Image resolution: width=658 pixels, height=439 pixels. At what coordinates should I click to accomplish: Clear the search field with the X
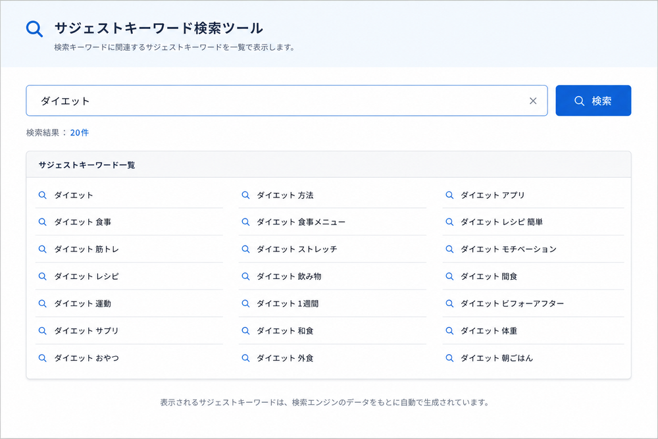[x=533, y=101]
